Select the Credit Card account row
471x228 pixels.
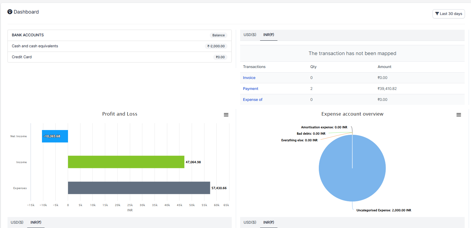[22, 57]
